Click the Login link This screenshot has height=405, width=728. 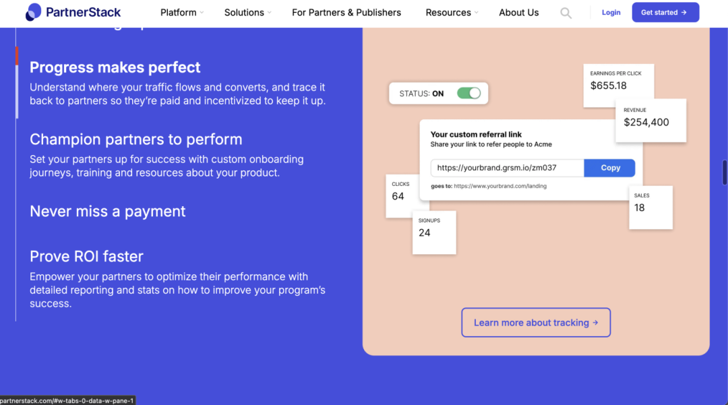(611, 13)
